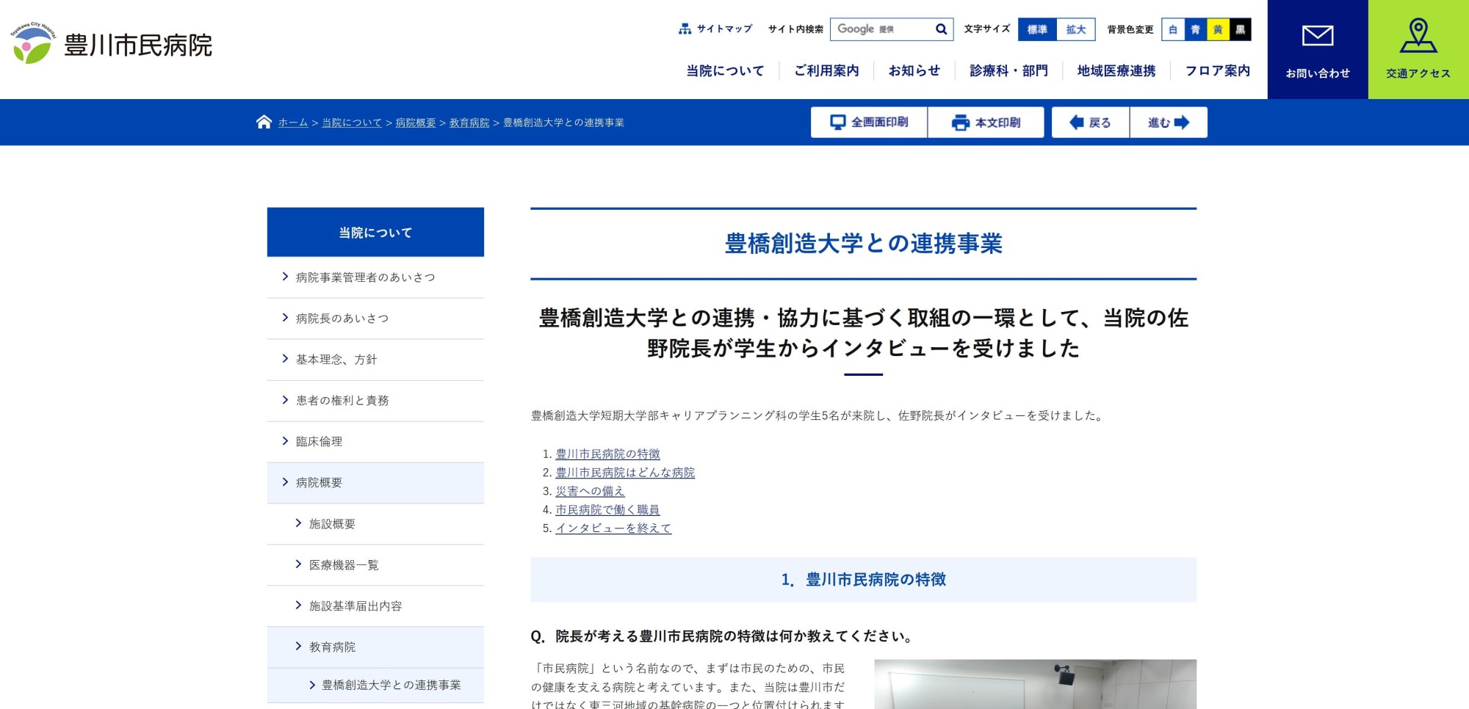Screen dimensions: 1469x709
Task: Focus the Google site search field
Action: pyautogui.click(x=881, y=29)
